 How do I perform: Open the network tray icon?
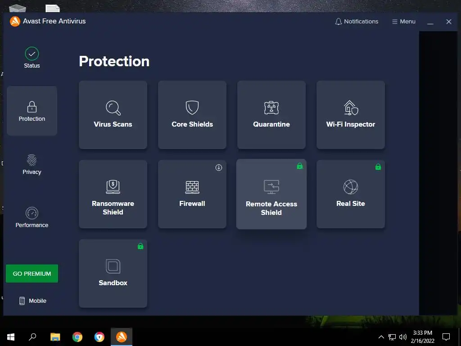click(x=392, y=337)
